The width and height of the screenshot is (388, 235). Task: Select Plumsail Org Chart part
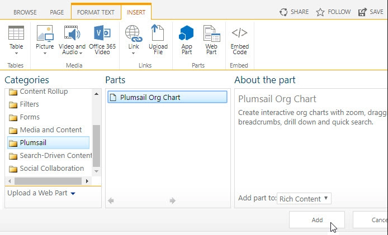pyautogui.click(x=167, y=97)
